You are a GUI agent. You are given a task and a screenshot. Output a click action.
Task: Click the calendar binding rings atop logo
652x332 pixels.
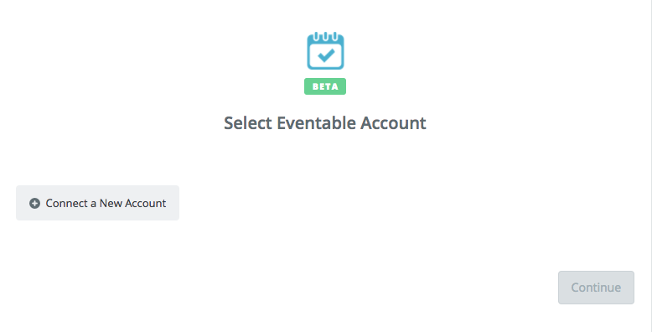325,36
